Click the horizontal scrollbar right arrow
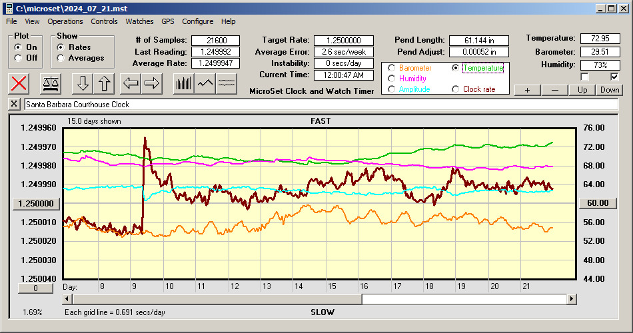 pyautogui.click(x=571, y=300)
